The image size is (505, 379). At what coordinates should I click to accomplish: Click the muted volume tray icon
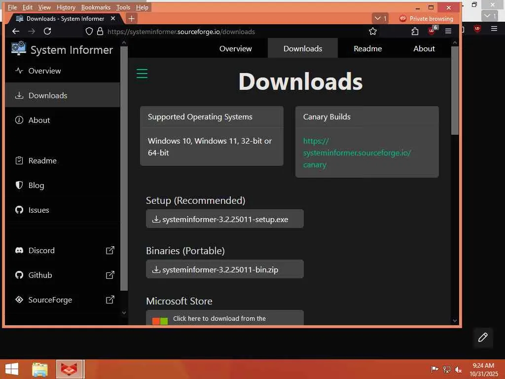(x=459, y=370)
